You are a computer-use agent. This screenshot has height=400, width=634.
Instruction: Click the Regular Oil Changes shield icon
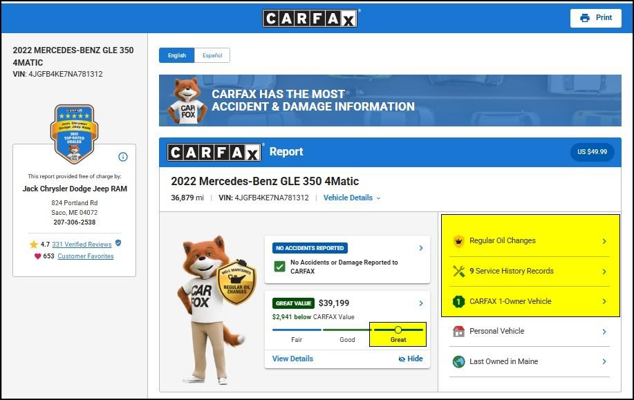458,241
